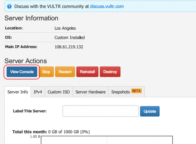Click the View Console button
This screenshot has height=144, width=196.
coord(22,72)
